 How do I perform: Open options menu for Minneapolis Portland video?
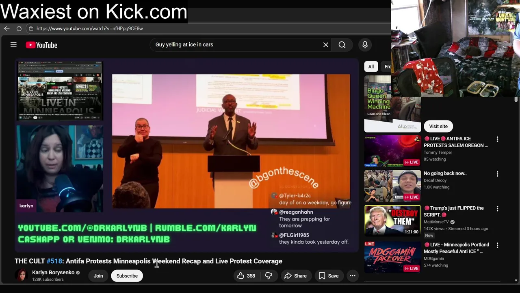click(x=497, y=245)
